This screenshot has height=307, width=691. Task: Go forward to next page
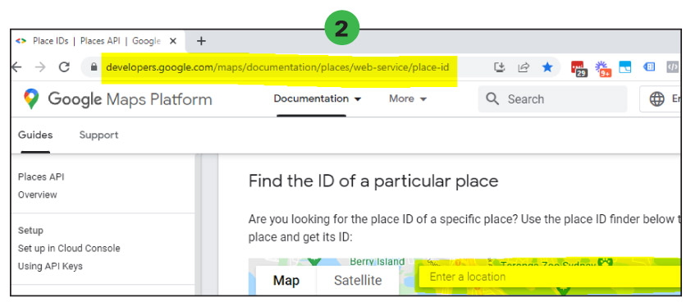(40, 67)
